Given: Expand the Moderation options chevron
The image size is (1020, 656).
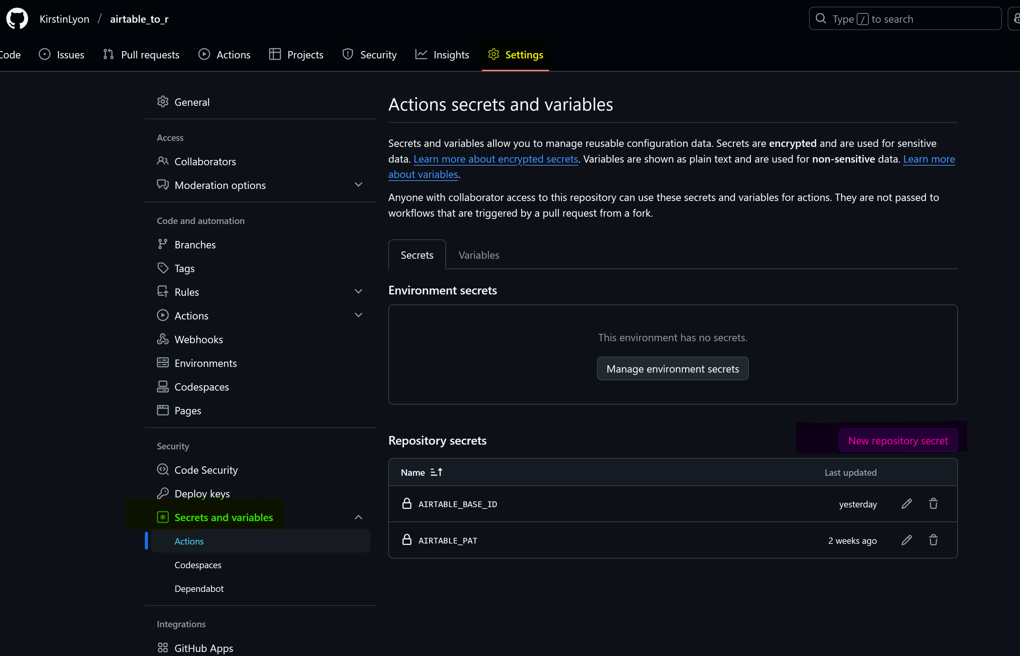Looking at the screenshot, I should [358, 185].
